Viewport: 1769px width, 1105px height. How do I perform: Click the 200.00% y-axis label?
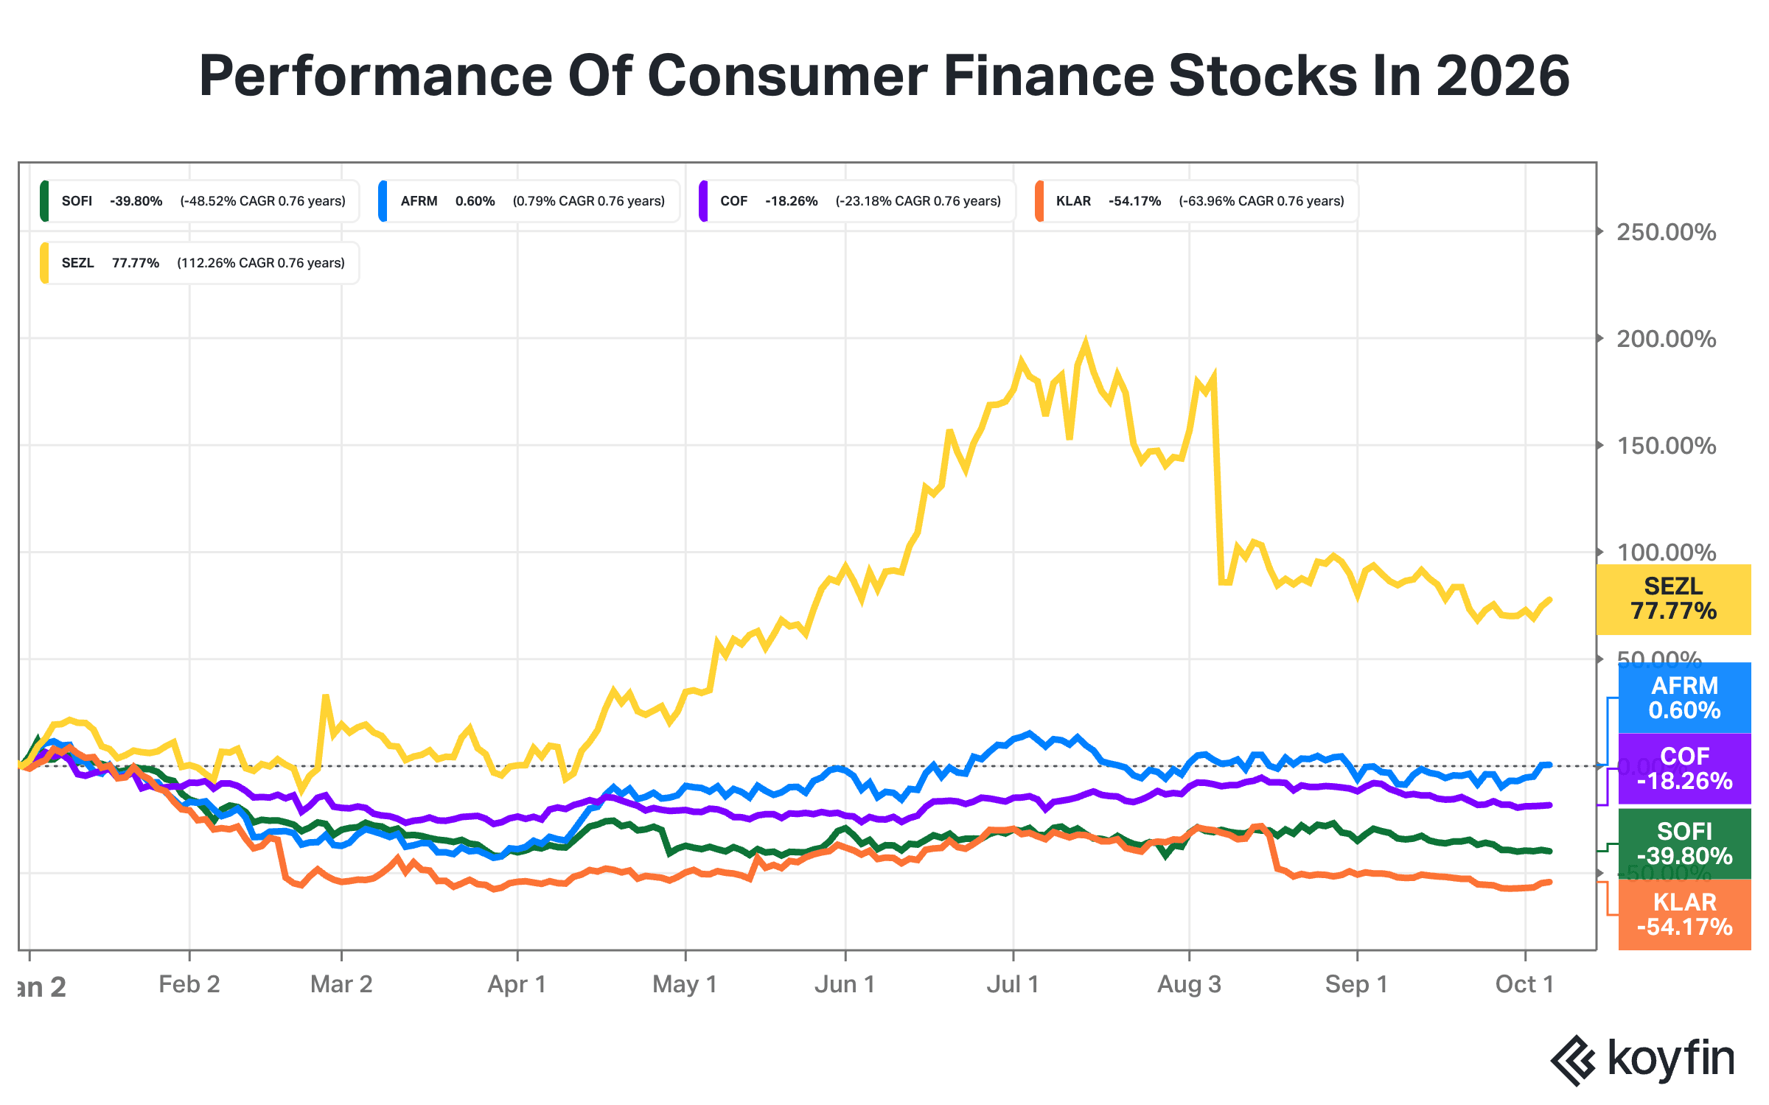pyautogui.click(x=1666, y=339)
